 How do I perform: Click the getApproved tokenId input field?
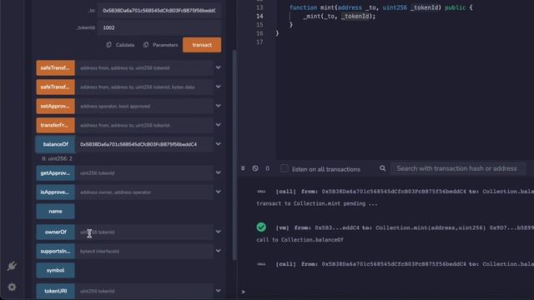pyautogui.click(x=144, y=173)
